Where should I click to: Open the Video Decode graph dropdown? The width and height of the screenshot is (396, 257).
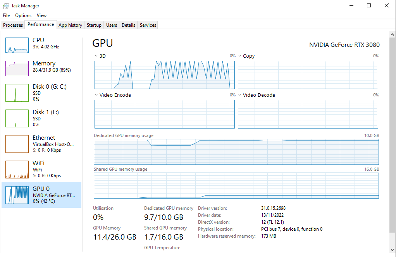tap(239, 95)
